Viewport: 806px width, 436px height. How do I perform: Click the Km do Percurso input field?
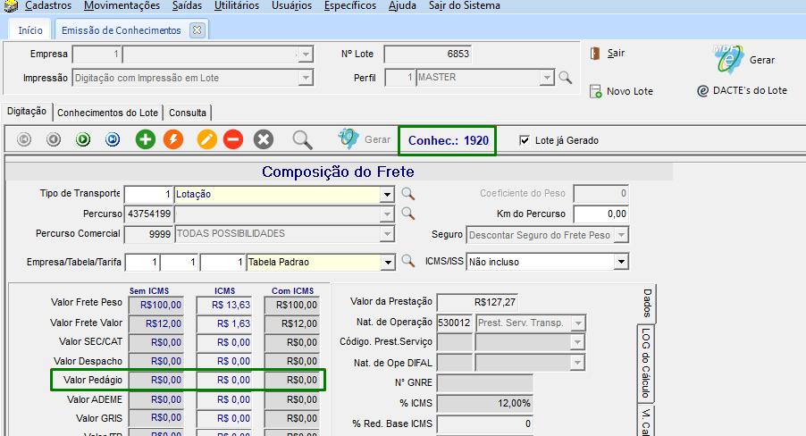[600, 214]
